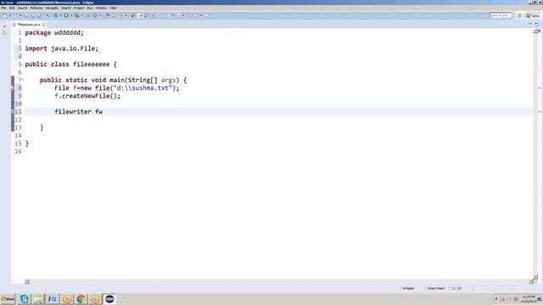Maximize the editor area
Screen dimensions: 543x305
(536, 25)
